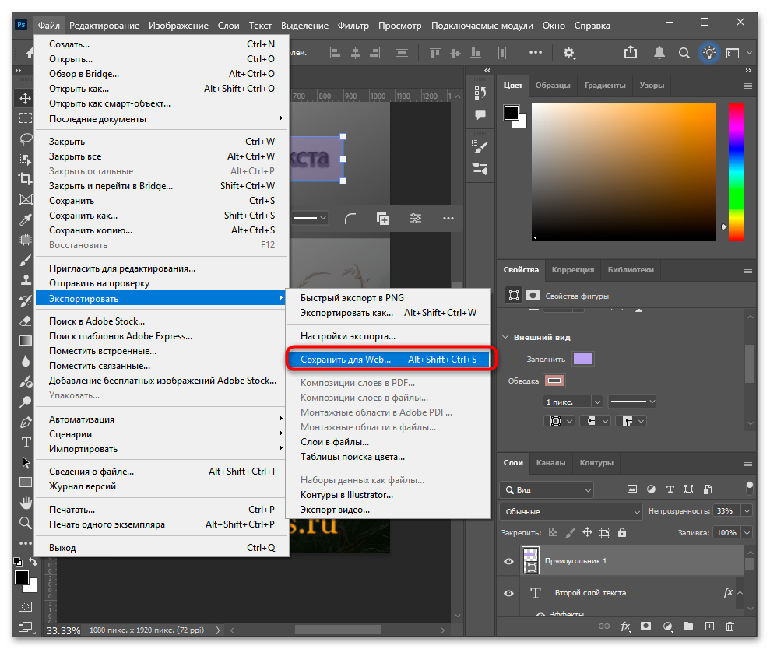Switch to the Образцы tab
Screen dimensions: 770x649
coord(553,86)
